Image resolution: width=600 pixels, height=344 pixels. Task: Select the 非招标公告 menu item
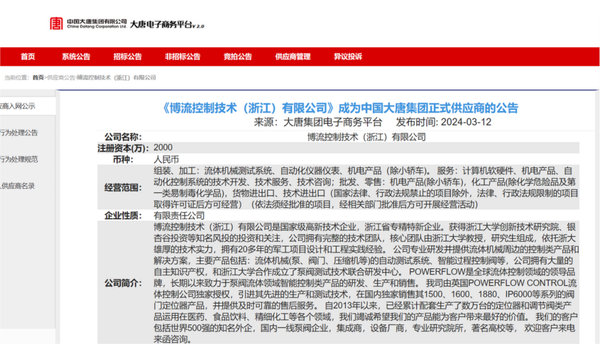tap(182, 57)
